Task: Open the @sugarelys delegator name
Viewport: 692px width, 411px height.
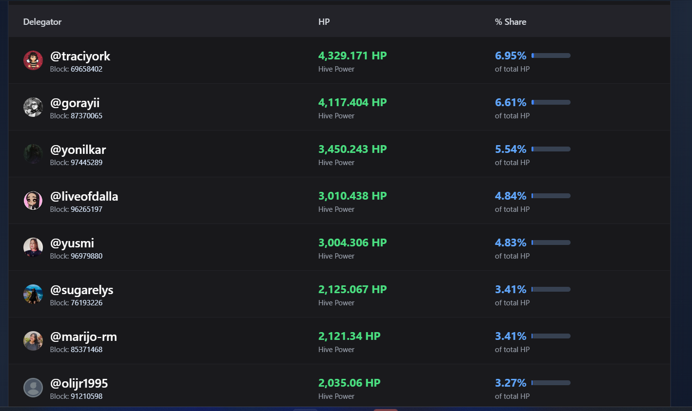Action: [x=81, y=290]
